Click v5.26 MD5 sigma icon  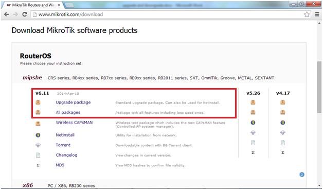(253, 152)
